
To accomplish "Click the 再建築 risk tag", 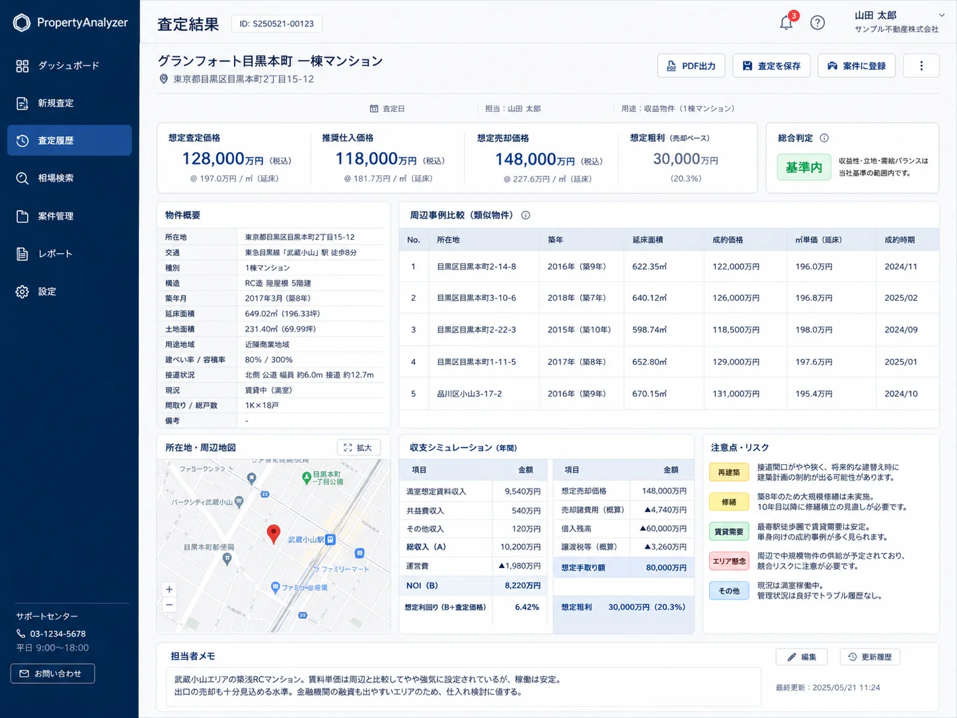I will coord(729,473).
